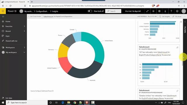Click the browser address bar URL
This screenshot has height=105, width=187.
tap(88, 6)
